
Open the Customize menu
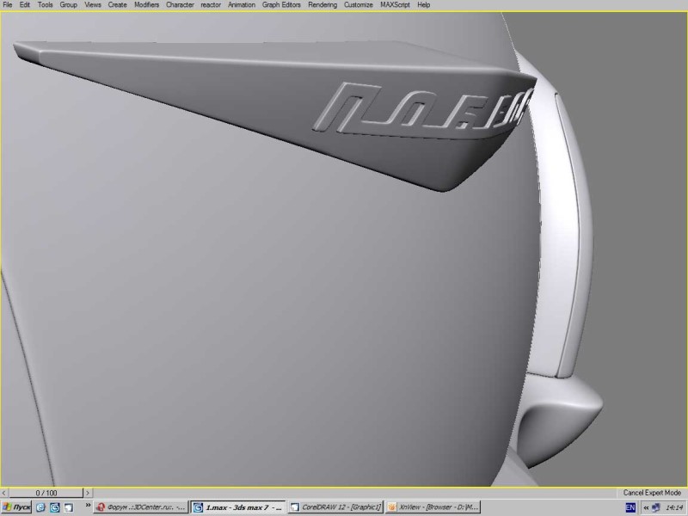[359, 5]
